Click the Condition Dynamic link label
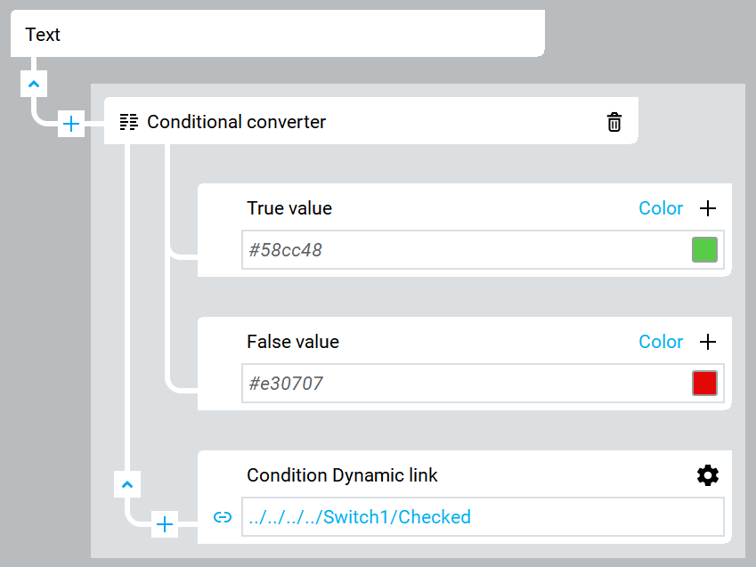This screenshot has height=567, width=756. pyautogui.click(x=342, y=475)
